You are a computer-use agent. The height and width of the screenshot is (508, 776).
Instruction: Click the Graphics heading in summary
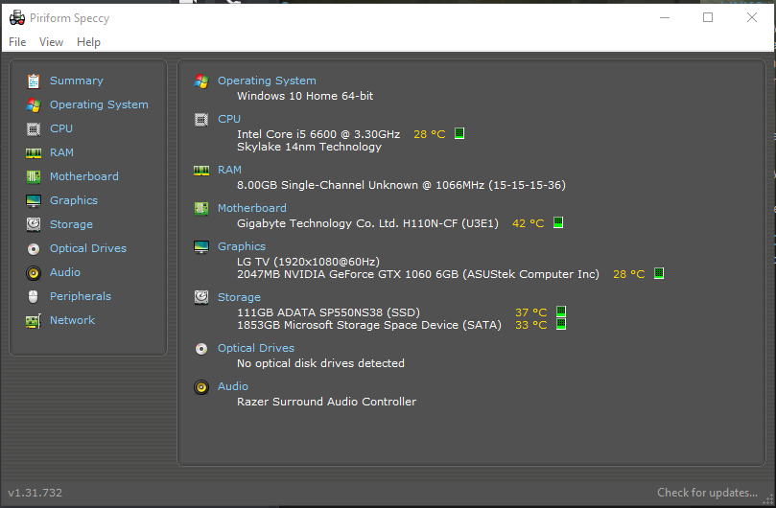tap(242, 246)
